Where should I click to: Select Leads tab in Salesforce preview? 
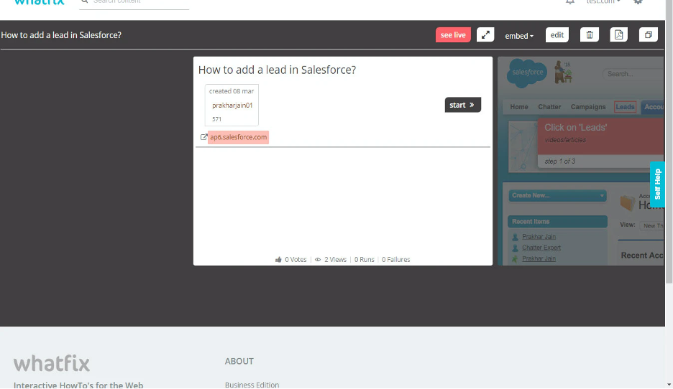tap(625, 107)
